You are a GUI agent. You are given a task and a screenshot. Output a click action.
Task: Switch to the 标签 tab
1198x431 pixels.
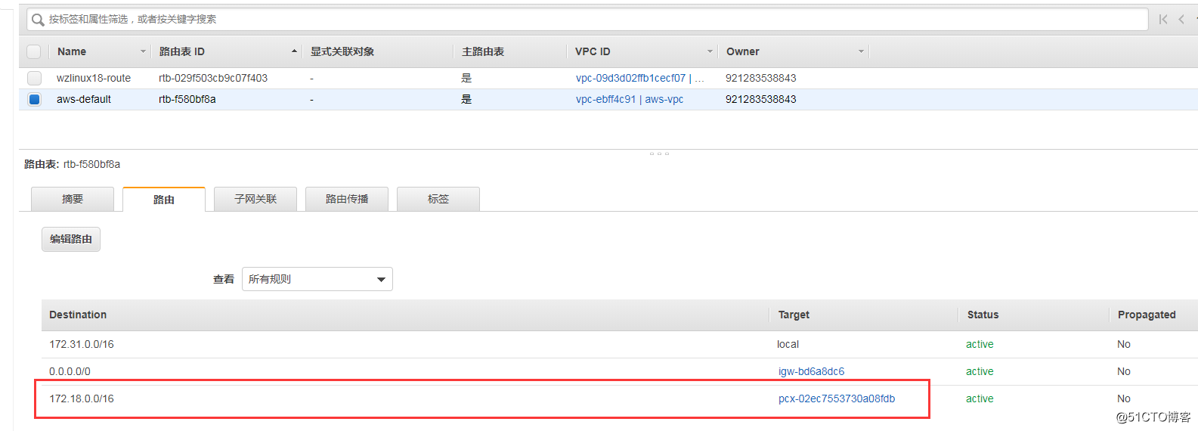pos(438,199)
